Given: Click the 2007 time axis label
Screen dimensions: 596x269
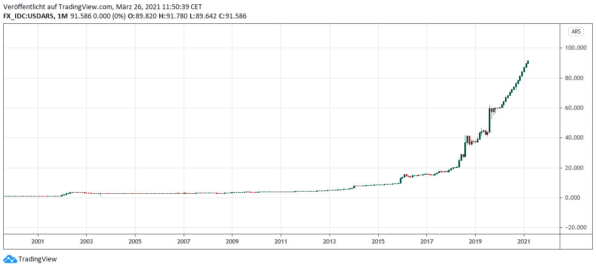Looking at the screenshot, I should pos(184,241).
